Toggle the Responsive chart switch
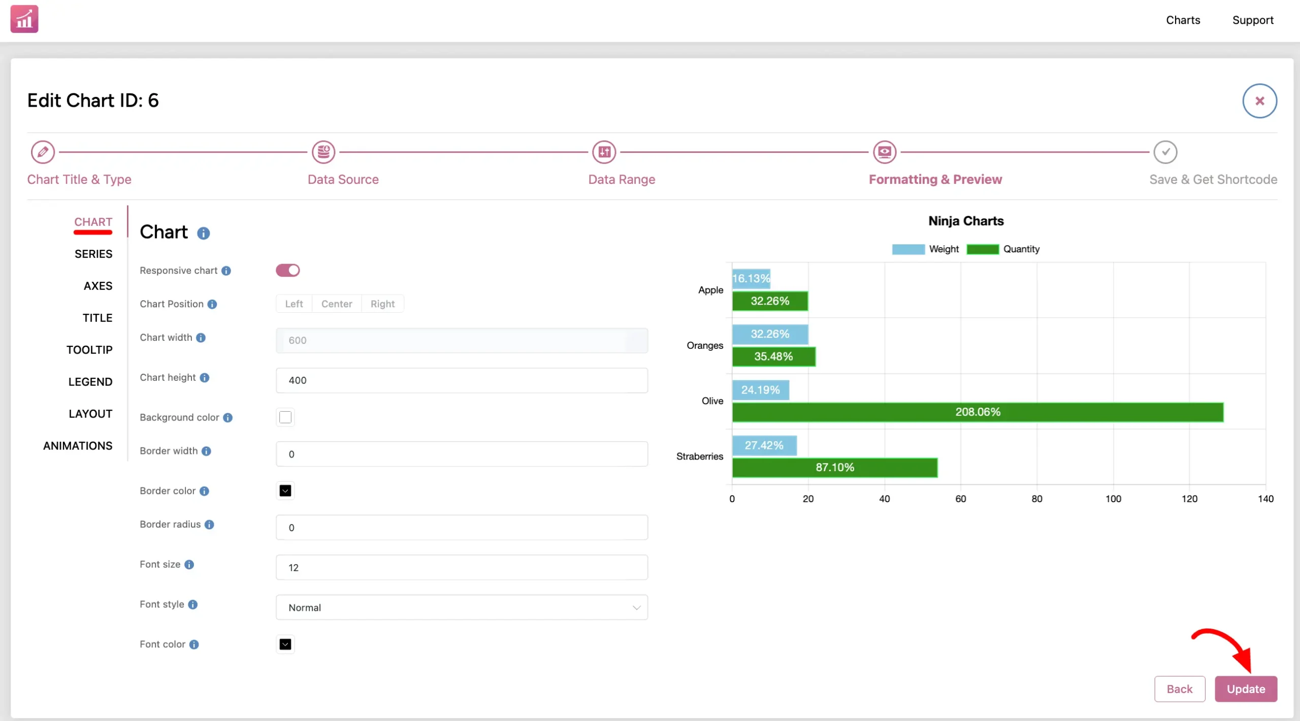This screenshot has width=1300, height=721. (x=288, y=271)
